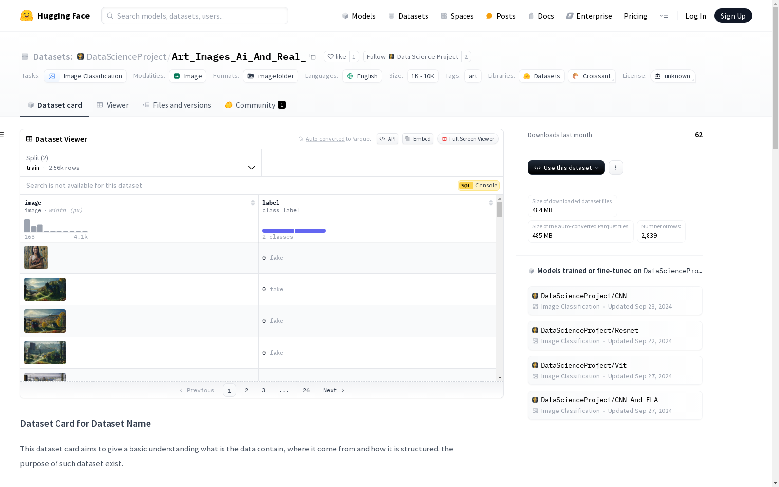Image resolution: width=779 pixels, height=487 pixels.
Task: Open the left sidebar table-of-contents icon
Action: click(2, 134)
